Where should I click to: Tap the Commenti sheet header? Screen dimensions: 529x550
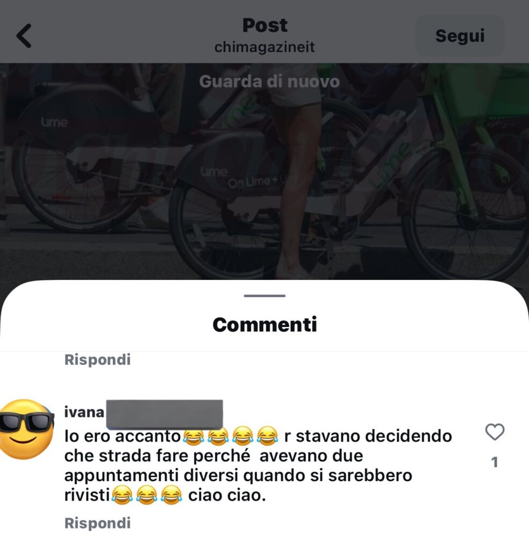coord(264,324)
